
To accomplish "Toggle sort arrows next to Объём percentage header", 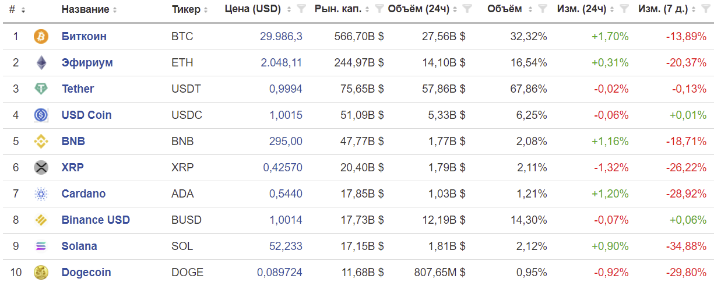I will click(531, 10).
